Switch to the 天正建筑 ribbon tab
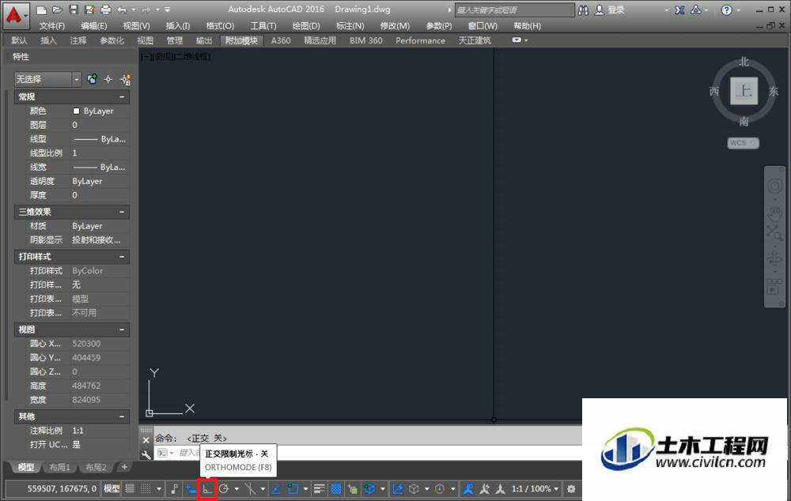Image resolution: width=791 pixels, height=501 pixels. click(x=474, y=40)
